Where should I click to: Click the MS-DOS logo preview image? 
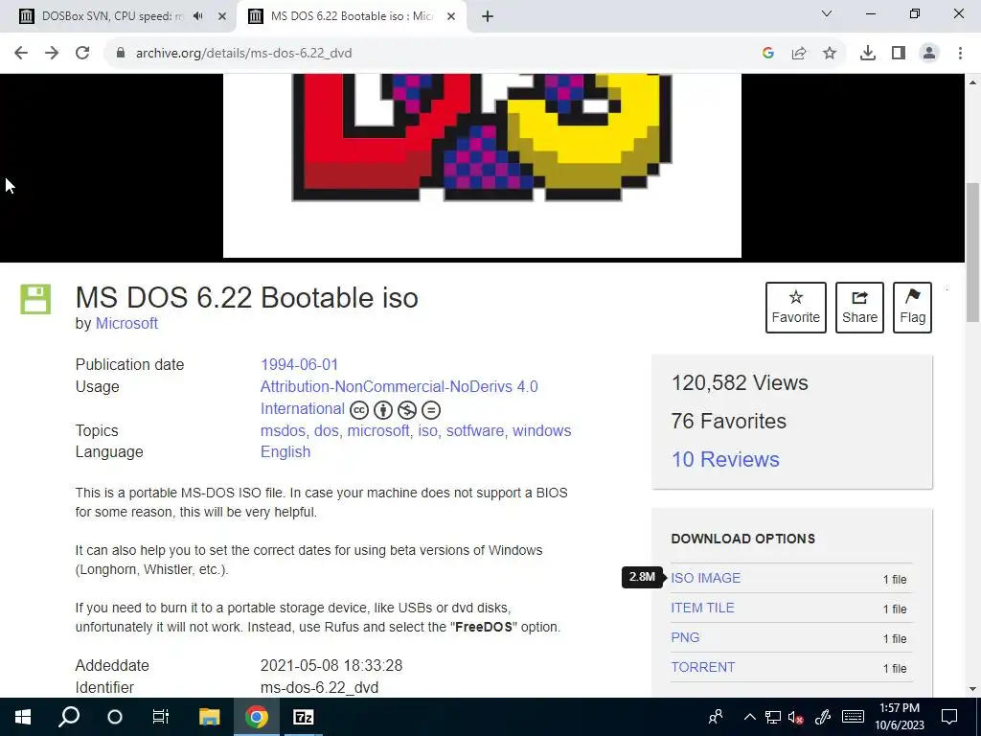[x=483, y=166]
